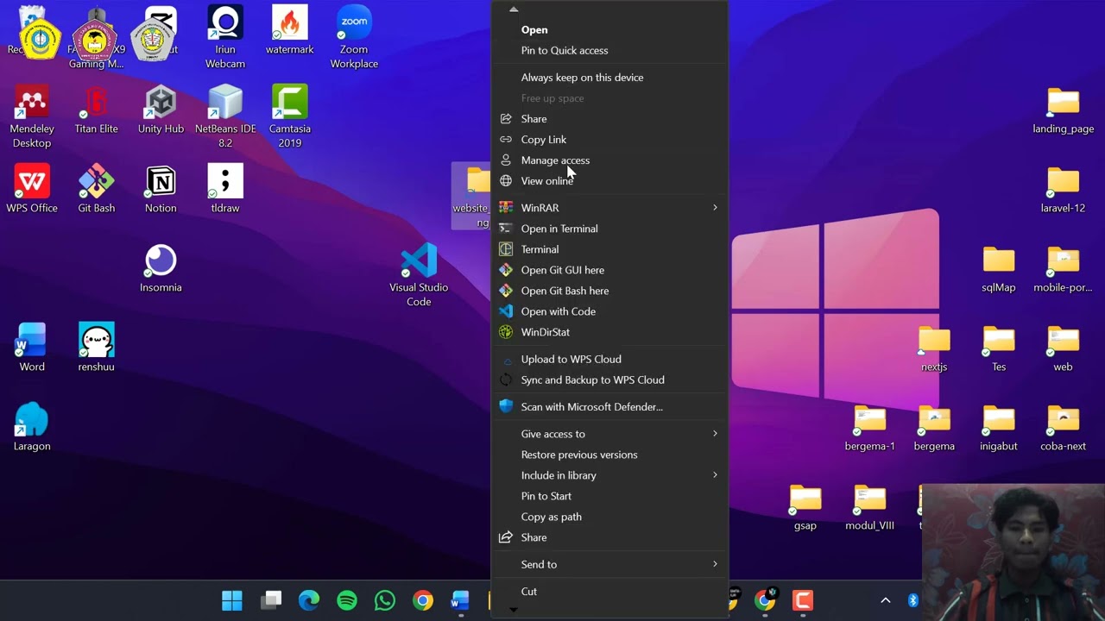The width and height of the screenshot is (1105, 621).
Task: Select the bergema-1 folder
Action: coord(869,427)
